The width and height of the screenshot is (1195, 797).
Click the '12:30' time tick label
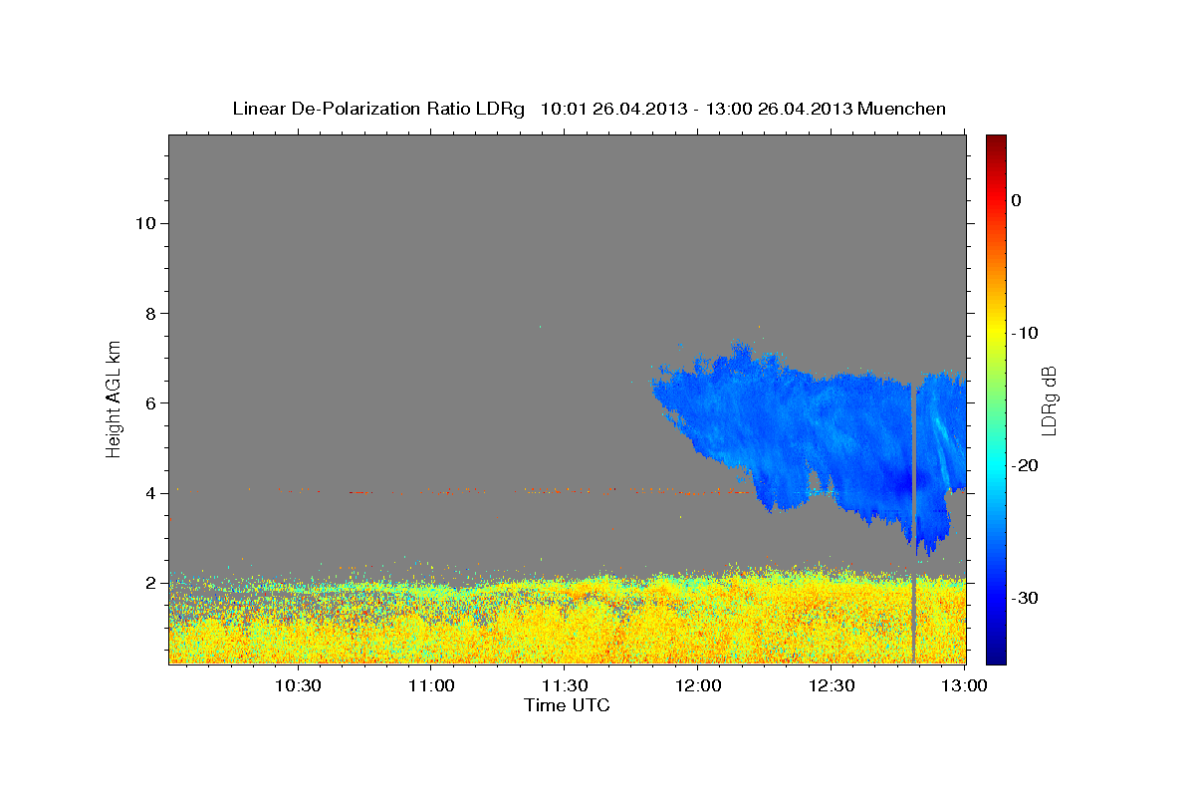click(x=832, y=685)
